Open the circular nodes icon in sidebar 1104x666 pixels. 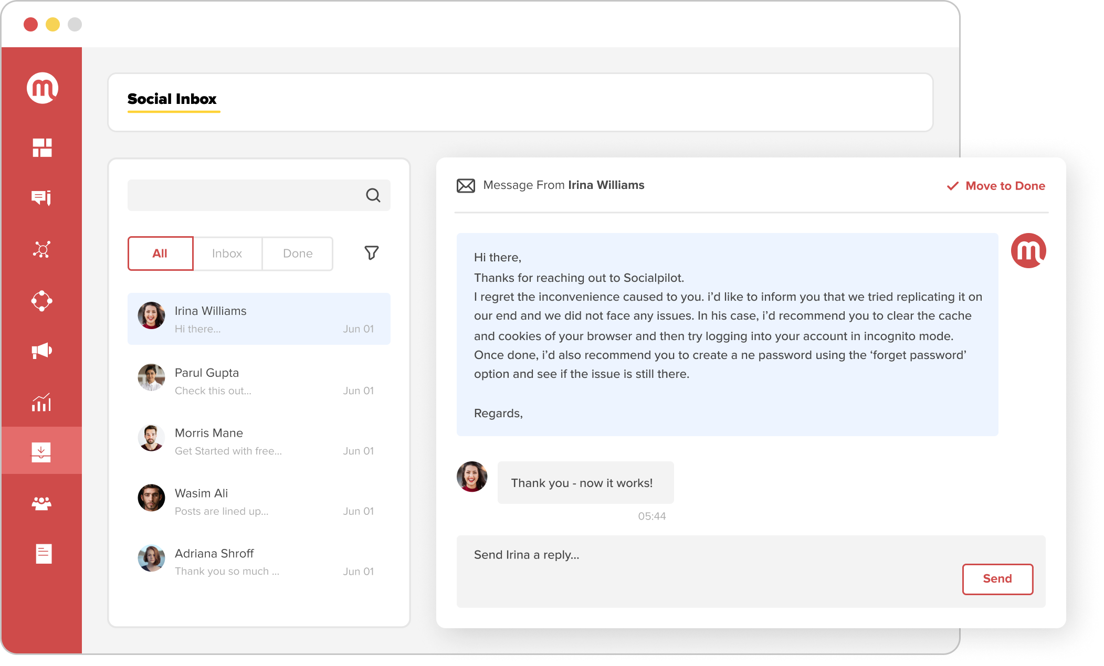click(41, 301)
